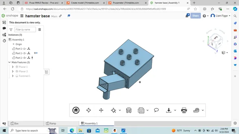Image resolution: width=239 pixels, height=134 pixels.
Task: Collapse the Mate Features (3) group
Action: (9, 62)
